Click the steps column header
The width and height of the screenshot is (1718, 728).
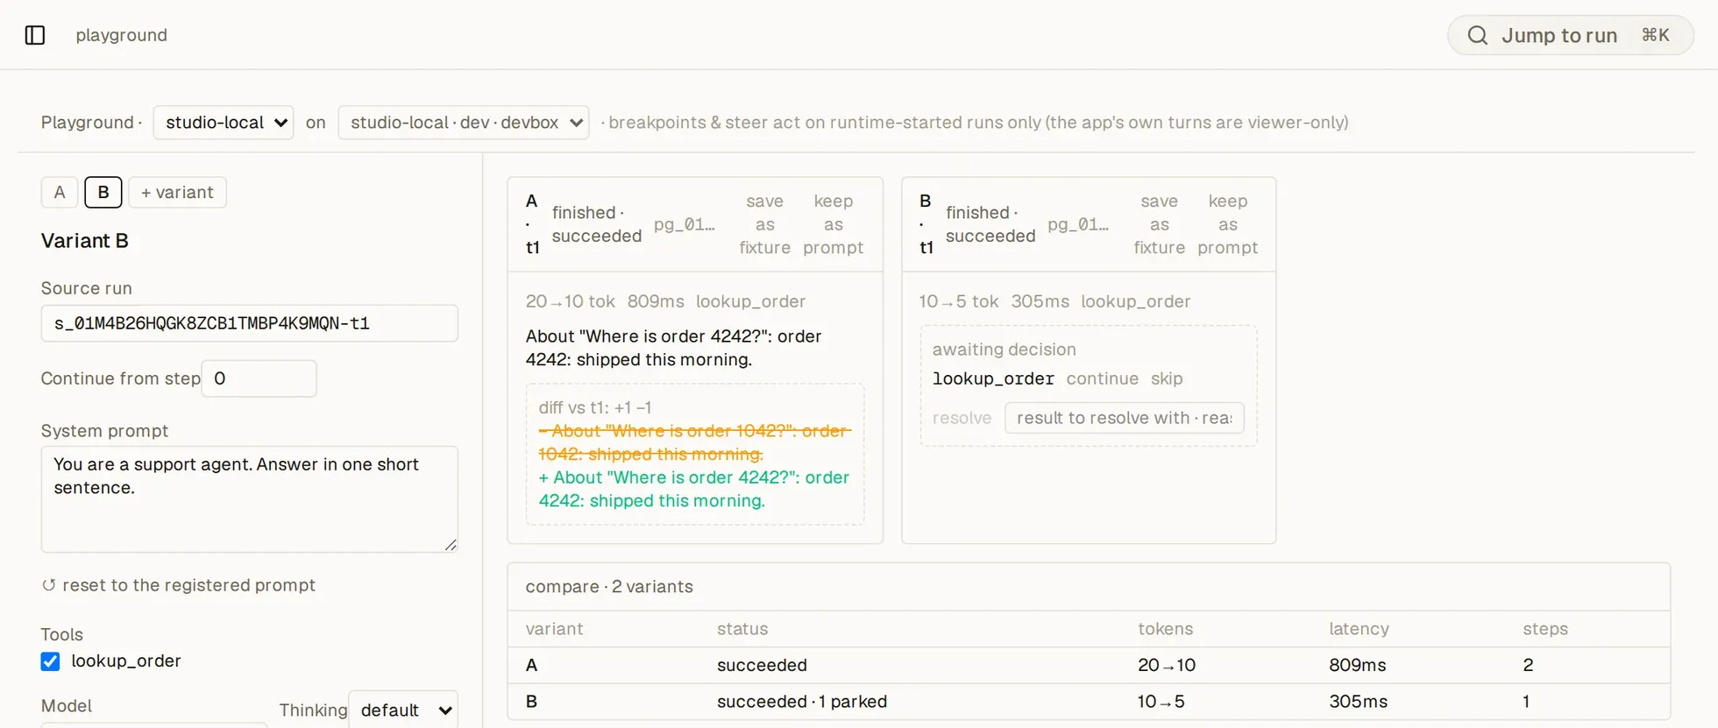(x=1545, y=629)
